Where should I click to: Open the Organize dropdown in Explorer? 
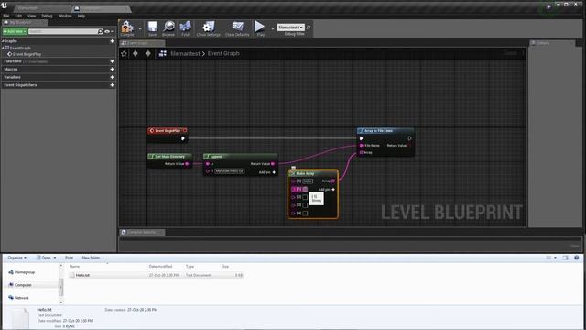[17, 258]
